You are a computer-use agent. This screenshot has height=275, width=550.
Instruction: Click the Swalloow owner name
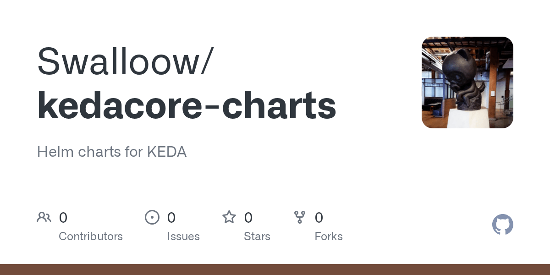[119, 61]
